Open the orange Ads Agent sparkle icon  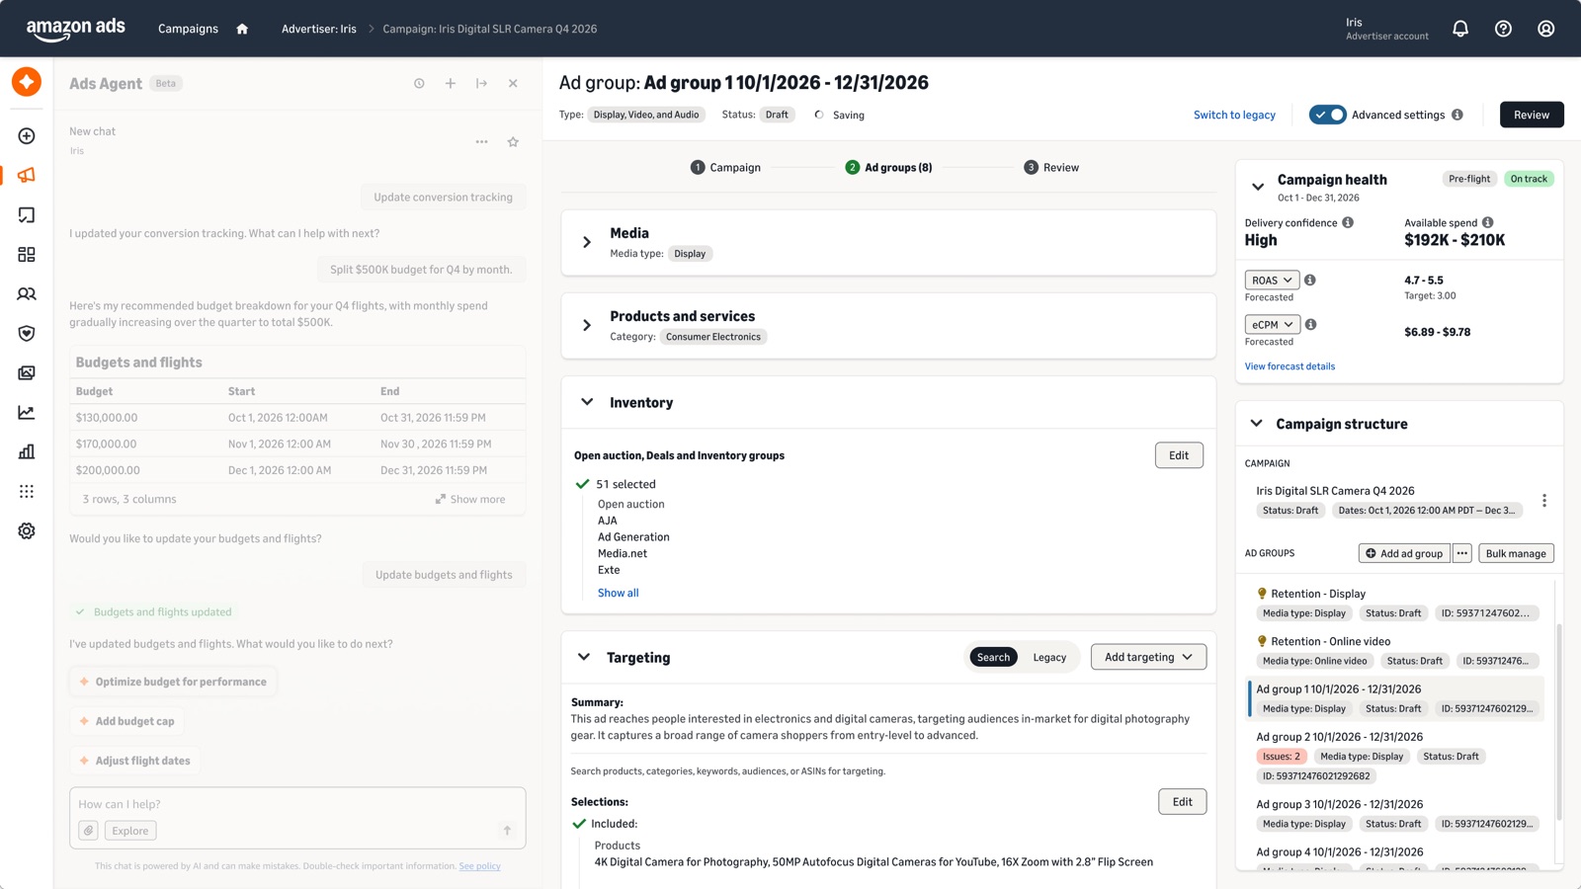point(27,82)
